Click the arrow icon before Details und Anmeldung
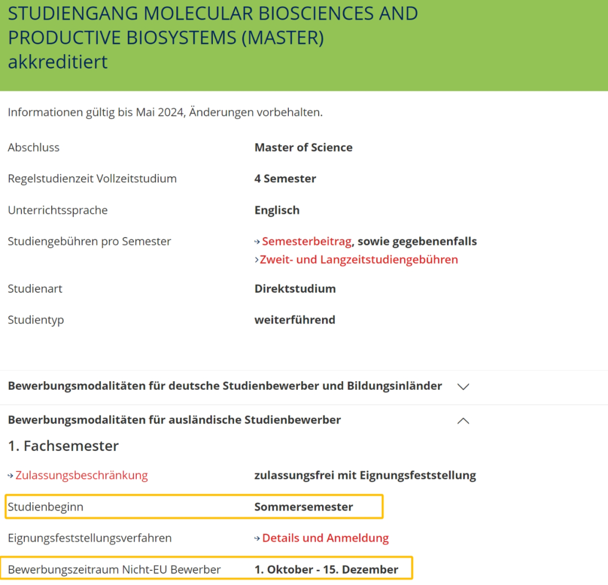The width and height of the screenshot is (608, 585). 257,538
